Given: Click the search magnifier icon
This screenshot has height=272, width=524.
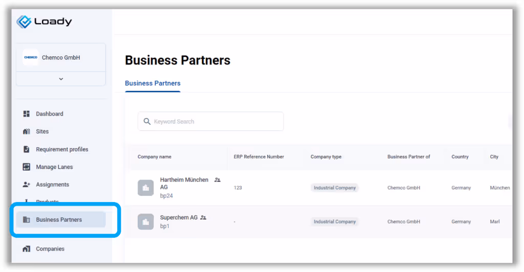Looking at the screenshot, I should [x=147, y=122].
